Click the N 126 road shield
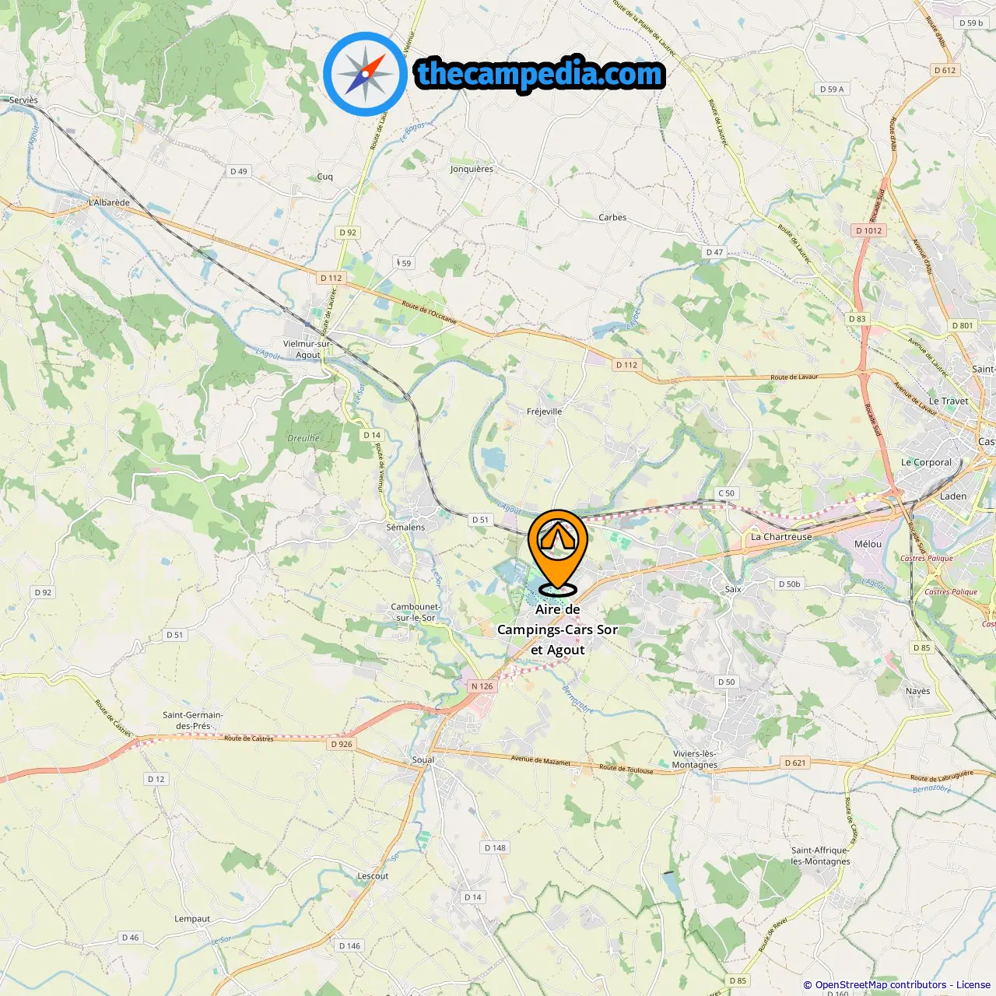 coord(482,686)
